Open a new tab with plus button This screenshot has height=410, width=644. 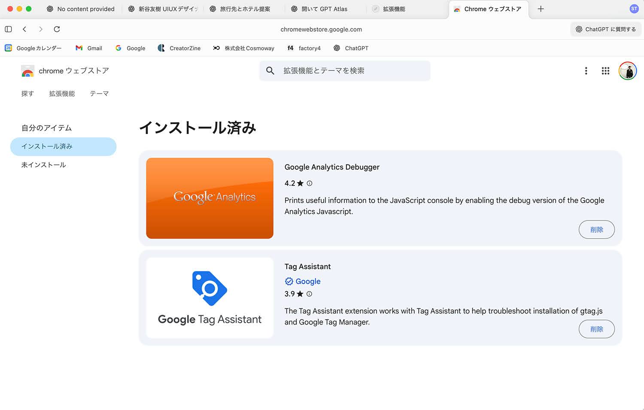click(541, 9)
